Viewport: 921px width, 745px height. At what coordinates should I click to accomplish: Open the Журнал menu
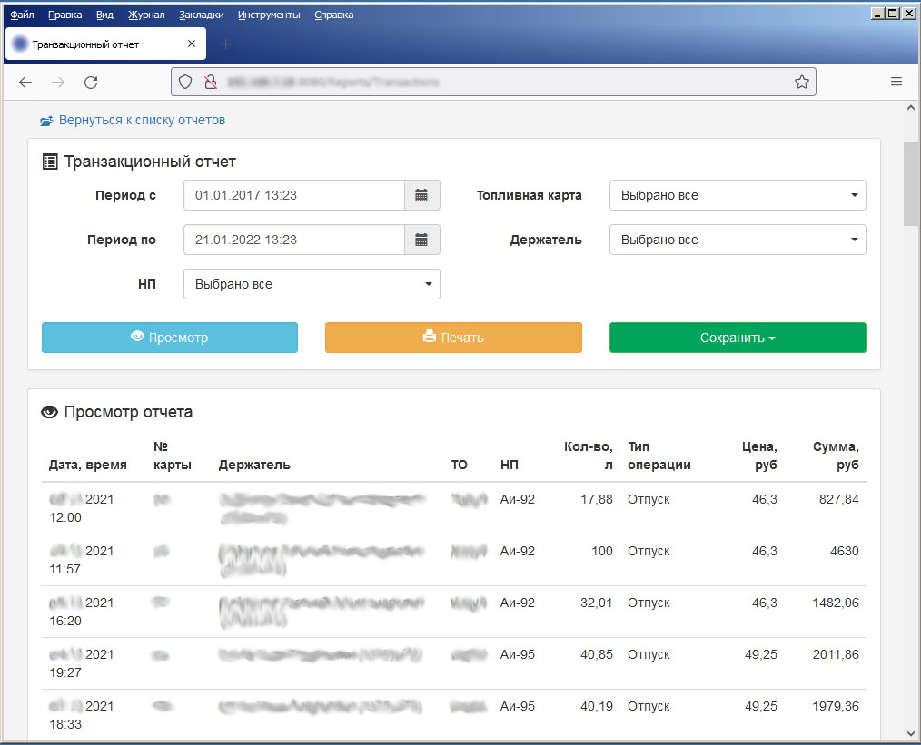pos(147,15)
